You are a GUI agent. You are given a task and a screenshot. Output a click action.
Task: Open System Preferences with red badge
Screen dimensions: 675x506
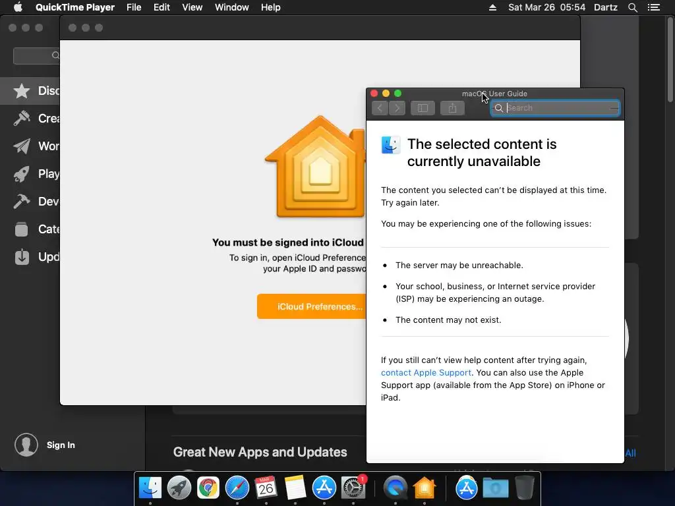click(x=353, y=488)
